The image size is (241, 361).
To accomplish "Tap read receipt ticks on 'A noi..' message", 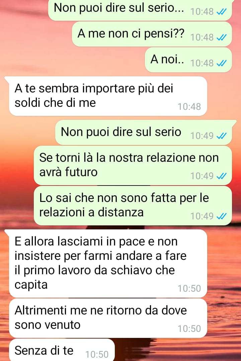I will pos(222,63).
